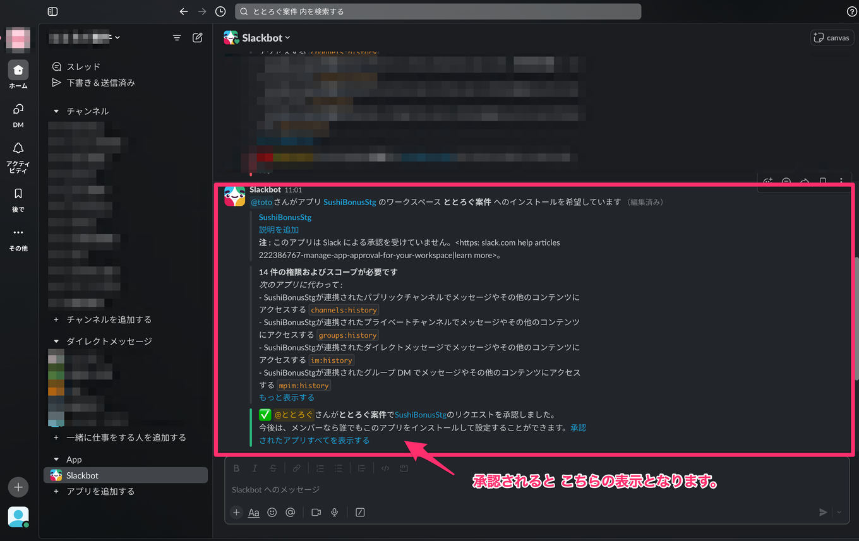The width and height of the screenshot is (859, 541).
Task: Click the ととろぐ案件 search field
Action: pos(438,11)
